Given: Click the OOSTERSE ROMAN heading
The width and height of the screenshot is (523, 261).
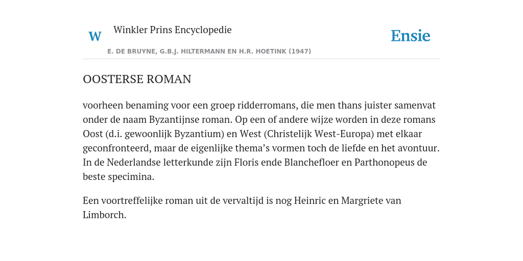Looking at the screenshot, I should pyautogui.click(x=137, y=79).
